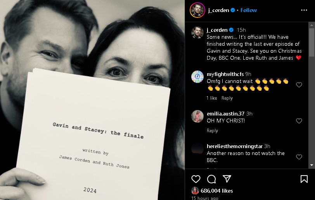This screenshot has width=315, height=200.
Task: Reply to myfightwithcfs comment
Action: point(227,98)
